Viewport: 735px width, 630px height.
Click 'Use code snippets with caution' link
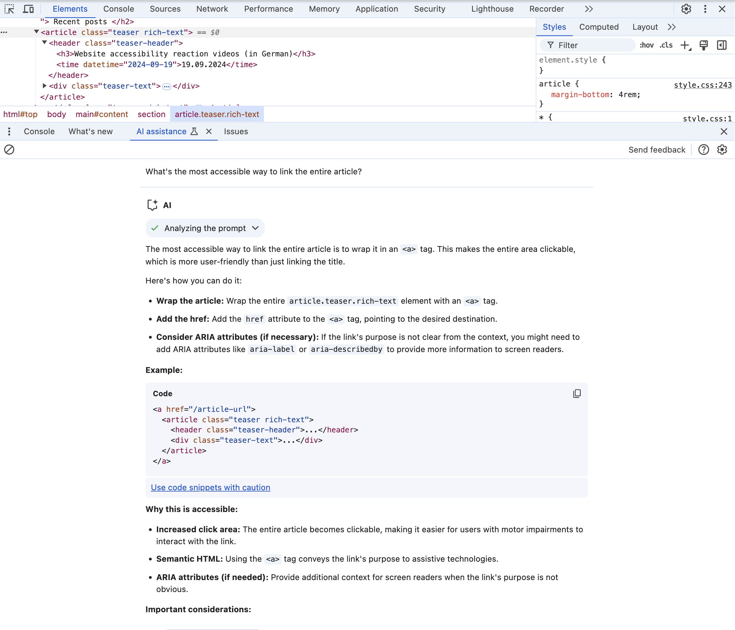211,487
